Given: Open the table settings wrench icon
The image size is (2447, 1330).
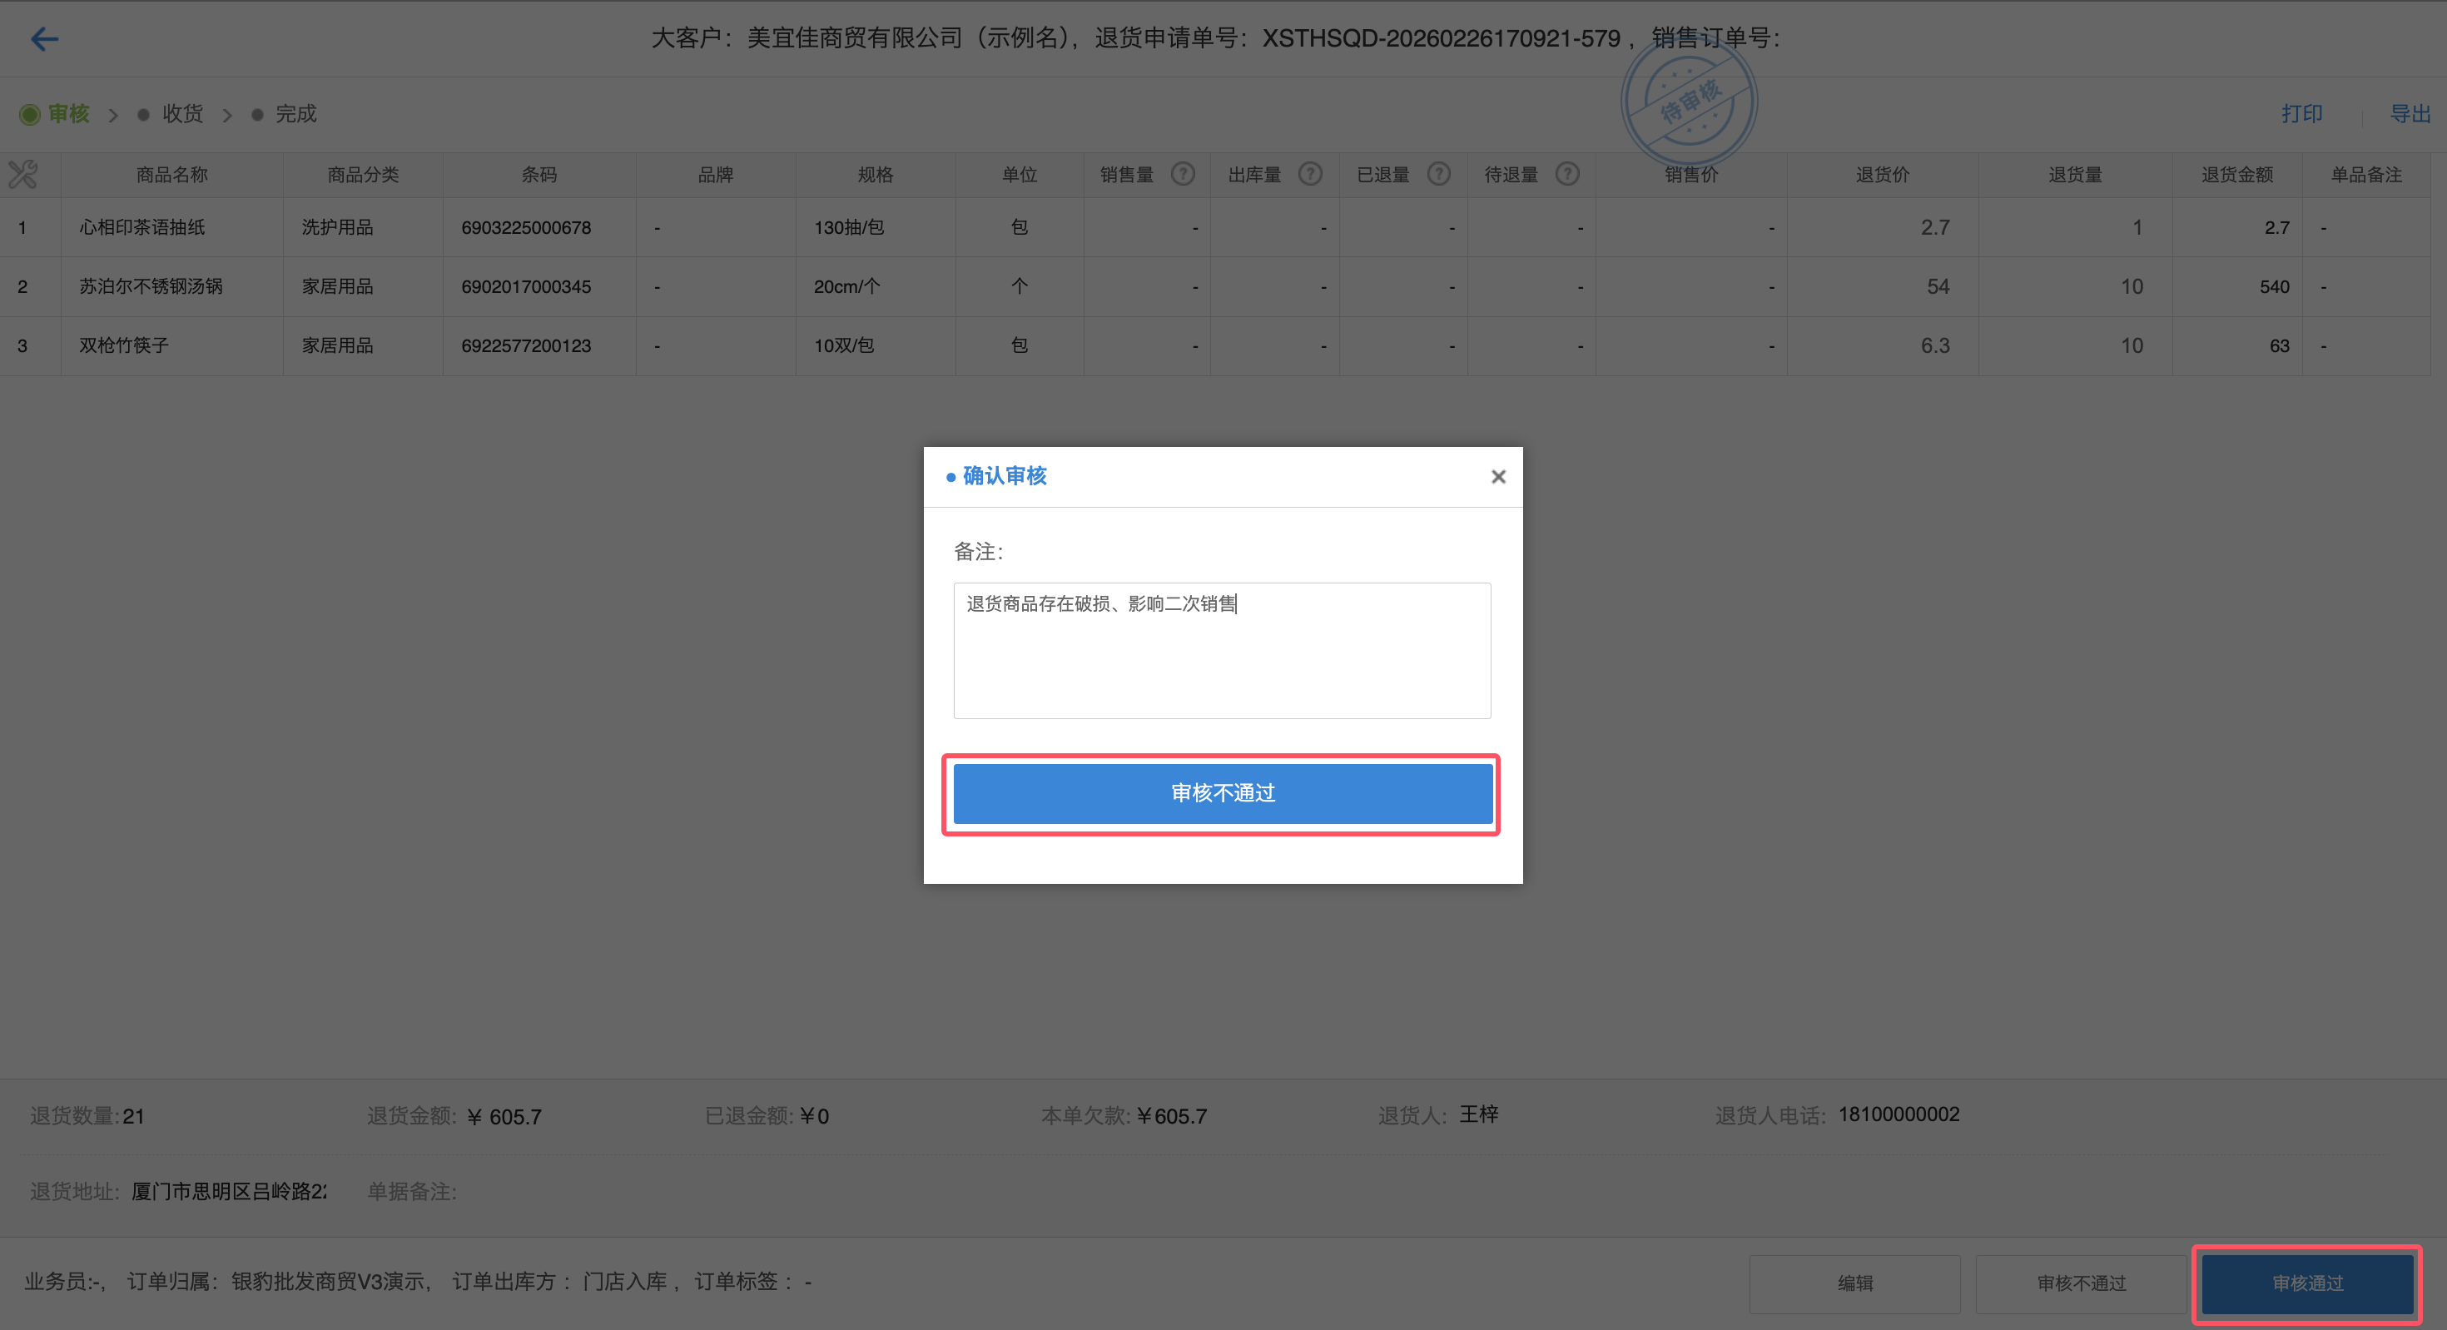Looking at the screenshot, I should coord(22,174).
